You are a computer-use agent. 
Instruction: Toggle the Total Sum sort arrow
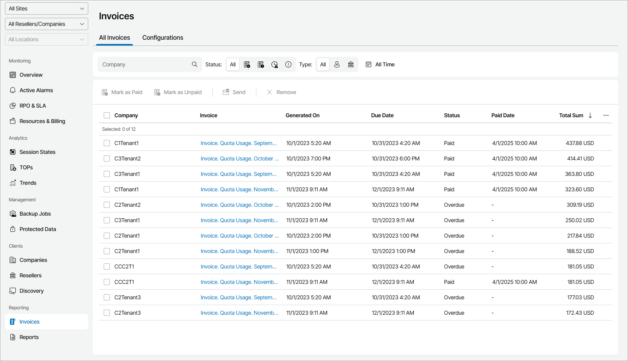(x=590, y=115)
